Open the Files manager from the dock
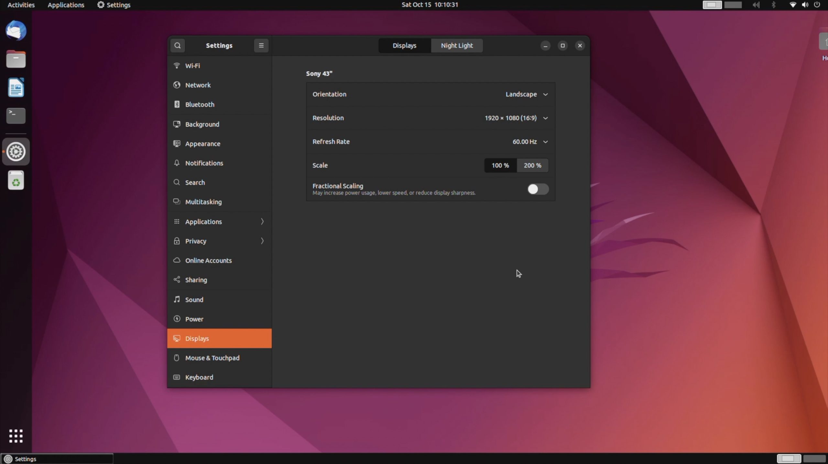828x464 pixels. pyautogui.click(x=16, y=59)
